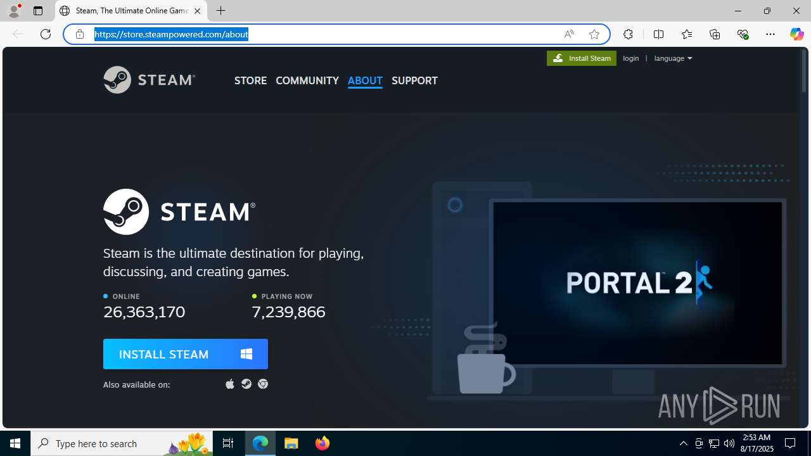811x456 pixels.
Task: Choose the SteamOS download icon
Action: 246,384
